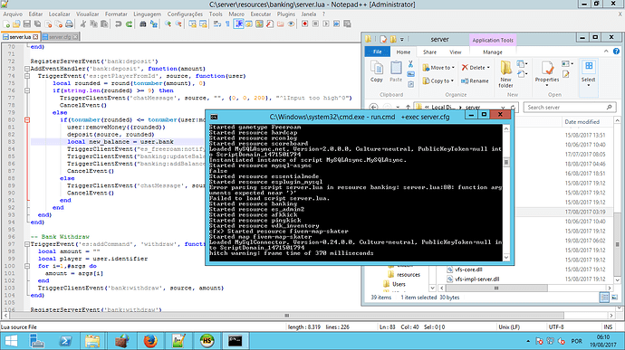Screen dimensions: 625x350
Task: Click Zoom In icon in Notepad++ toolbar
Action: [x=168, y=24]
